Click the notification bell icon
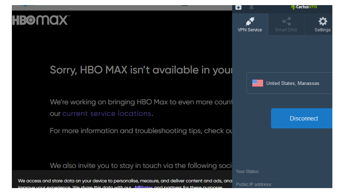 (252, 7)
